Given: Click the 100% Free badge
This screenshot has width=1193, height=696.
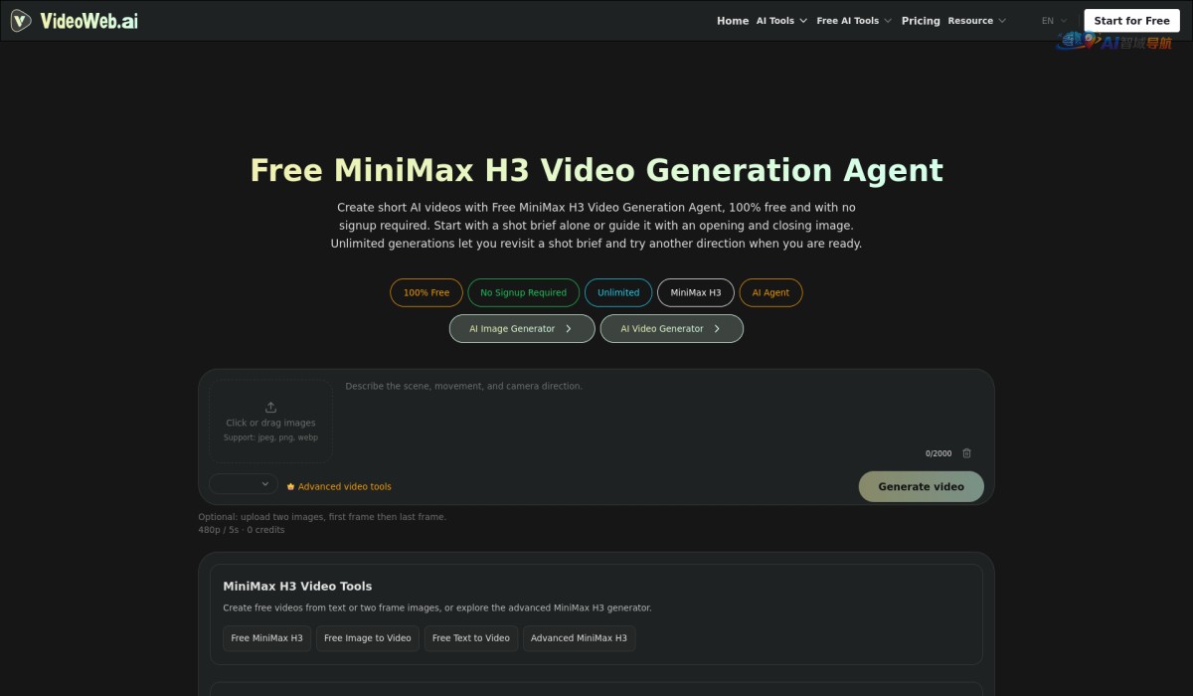Looking at the screenshot, I should point(426,293).
